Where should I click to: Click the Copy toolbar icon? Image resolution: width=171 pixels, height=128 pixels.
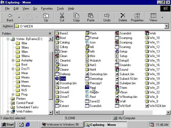pyautogui.click(x=76, y=15)
